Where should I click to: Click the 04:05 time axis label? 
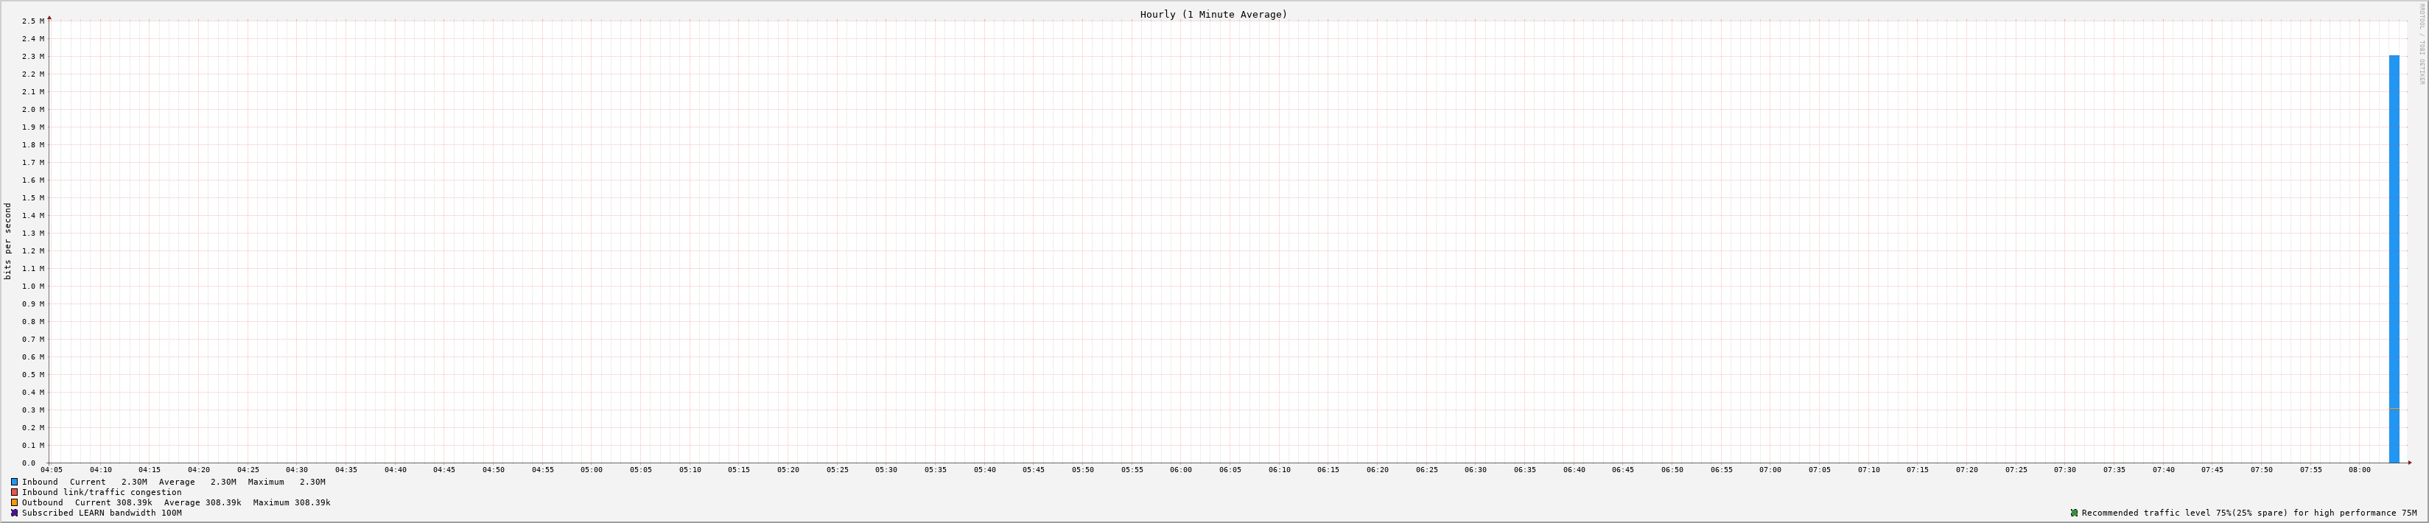click(52, 469)
